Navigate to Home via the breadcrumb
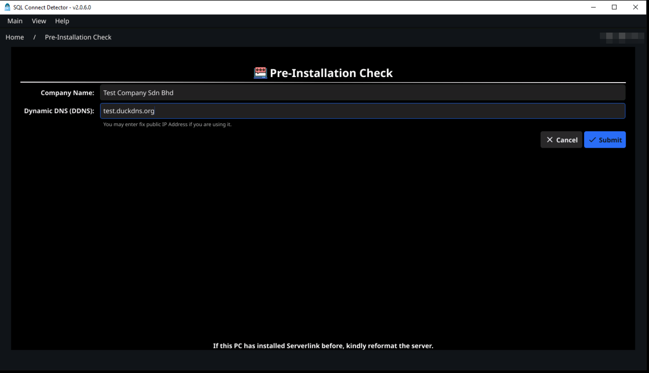This screenshot has width=649, height=373. coord(14,37)
